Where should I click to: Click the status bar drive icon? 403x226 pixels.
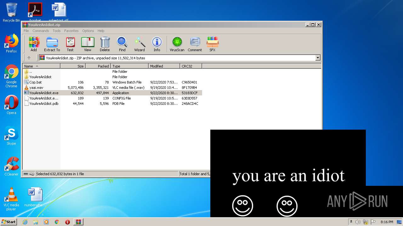tap(26, 174)
